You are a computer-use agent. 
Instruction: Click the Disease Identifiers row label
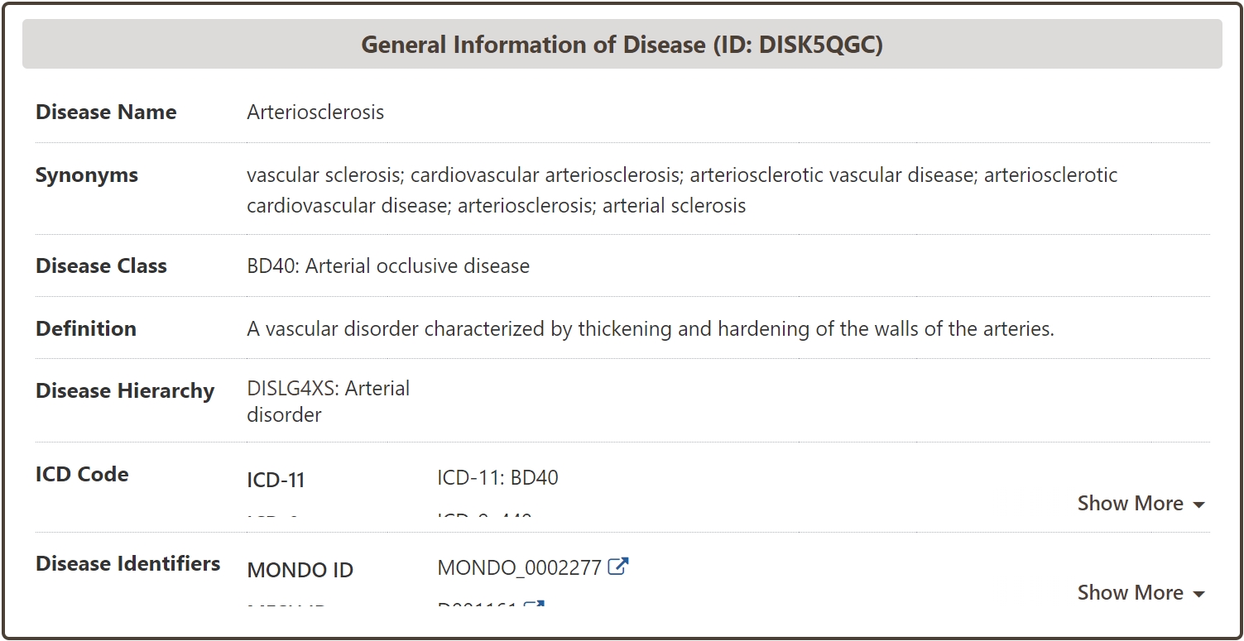[x=127, y=564]
